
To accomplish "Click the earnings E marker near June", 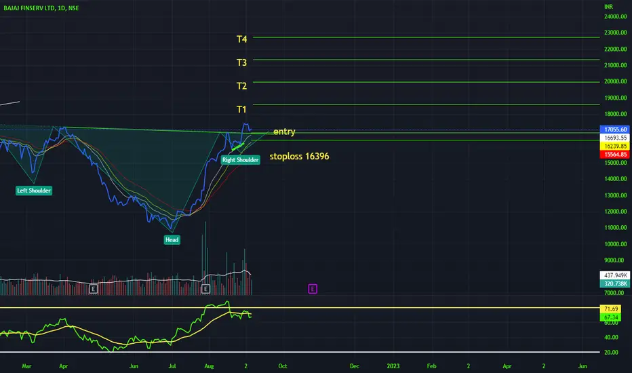I will coord(93,289).
